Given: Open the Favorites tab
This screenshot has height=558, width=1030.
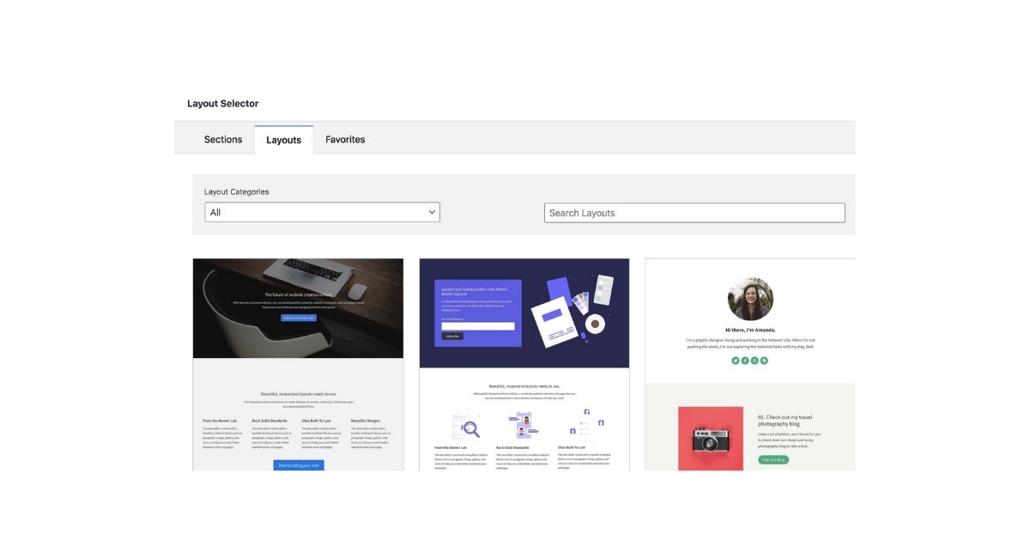Looking at the screenshot, I should click(345, 139).
